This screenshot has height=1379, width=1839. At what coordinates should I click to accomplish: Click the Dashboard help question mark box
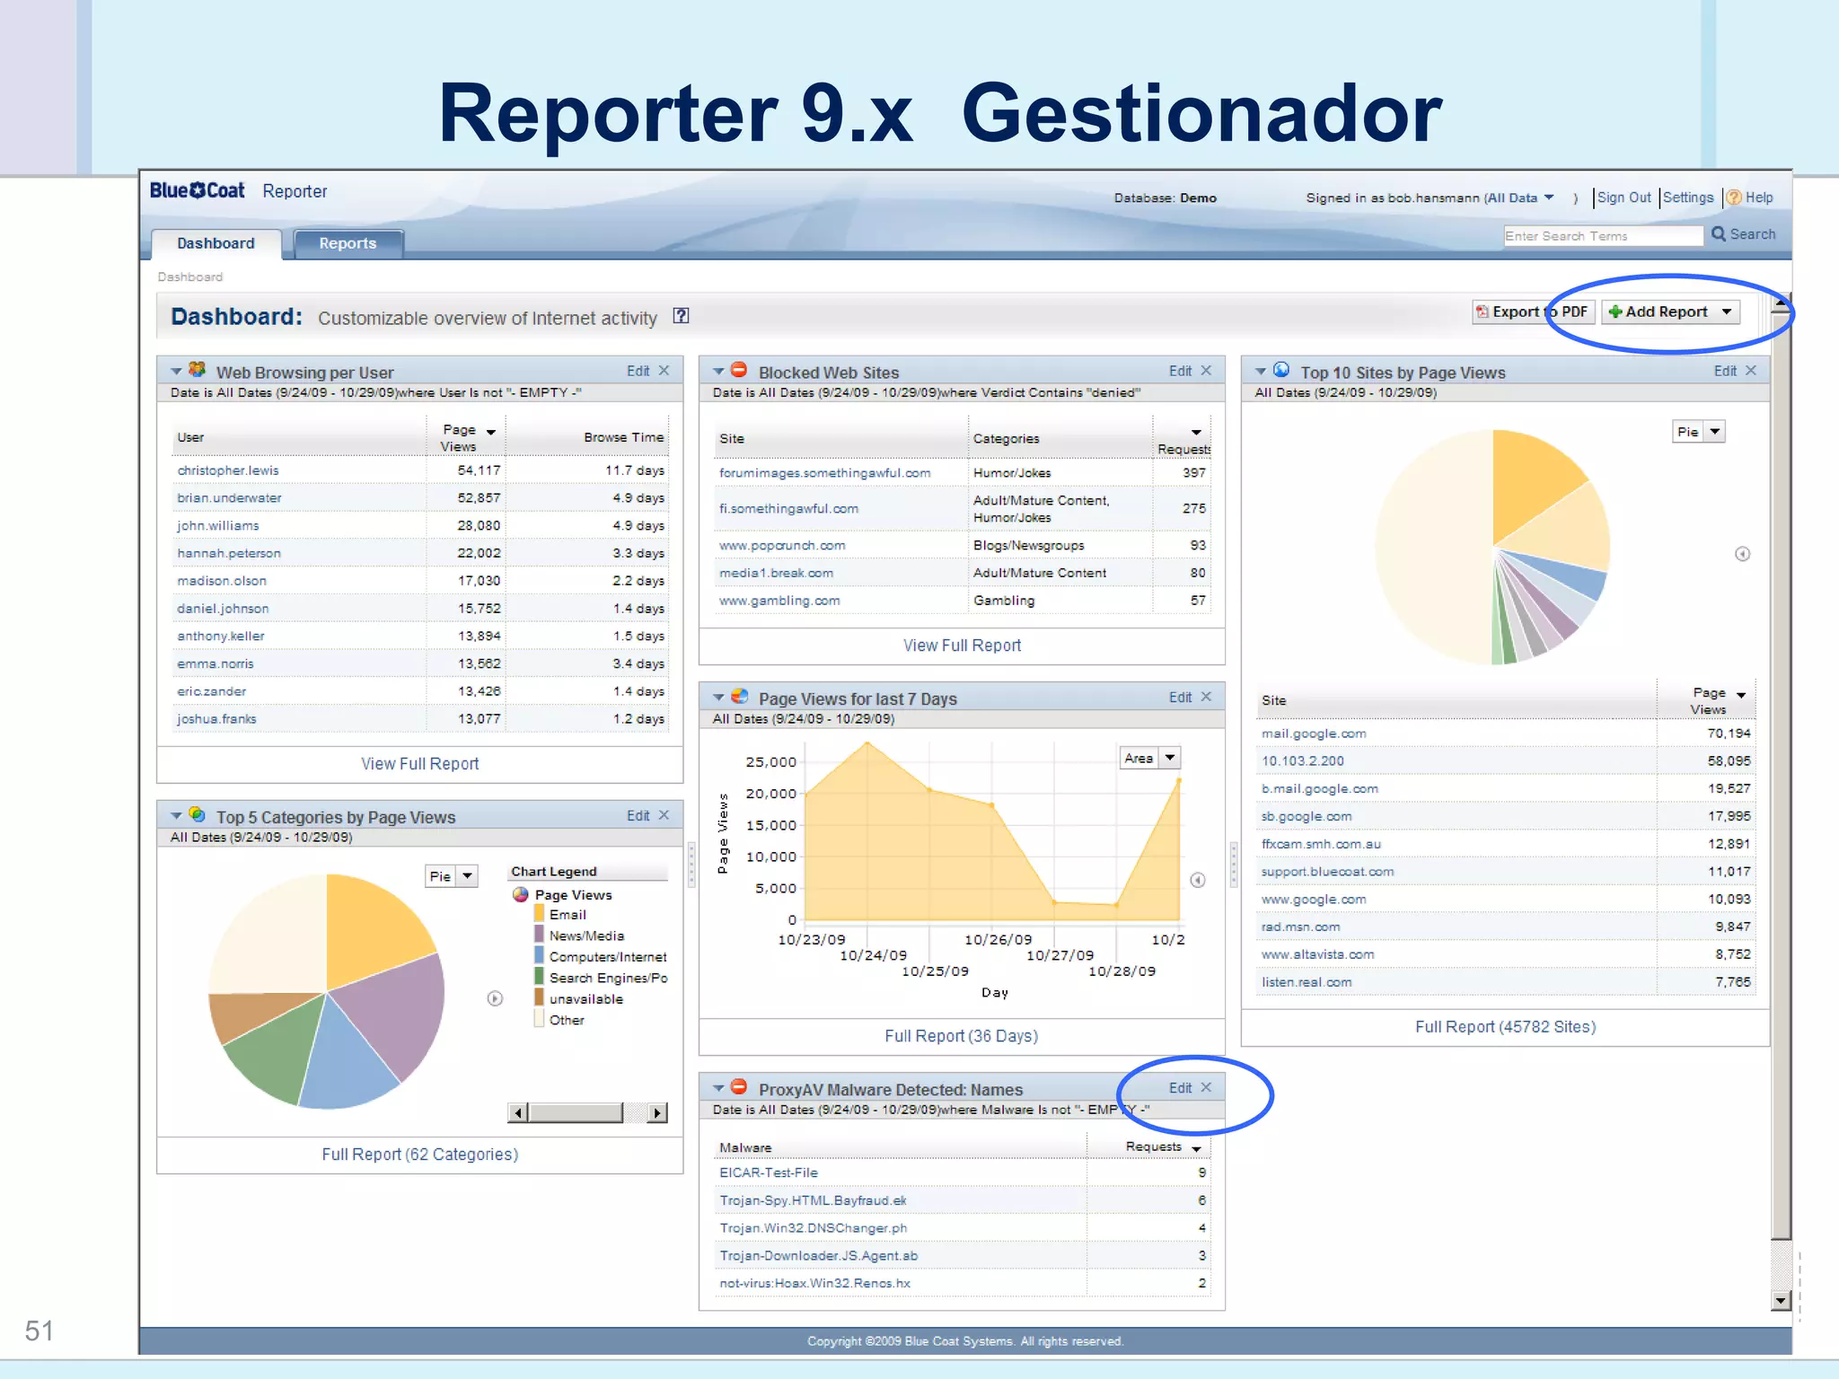(681, 316)
